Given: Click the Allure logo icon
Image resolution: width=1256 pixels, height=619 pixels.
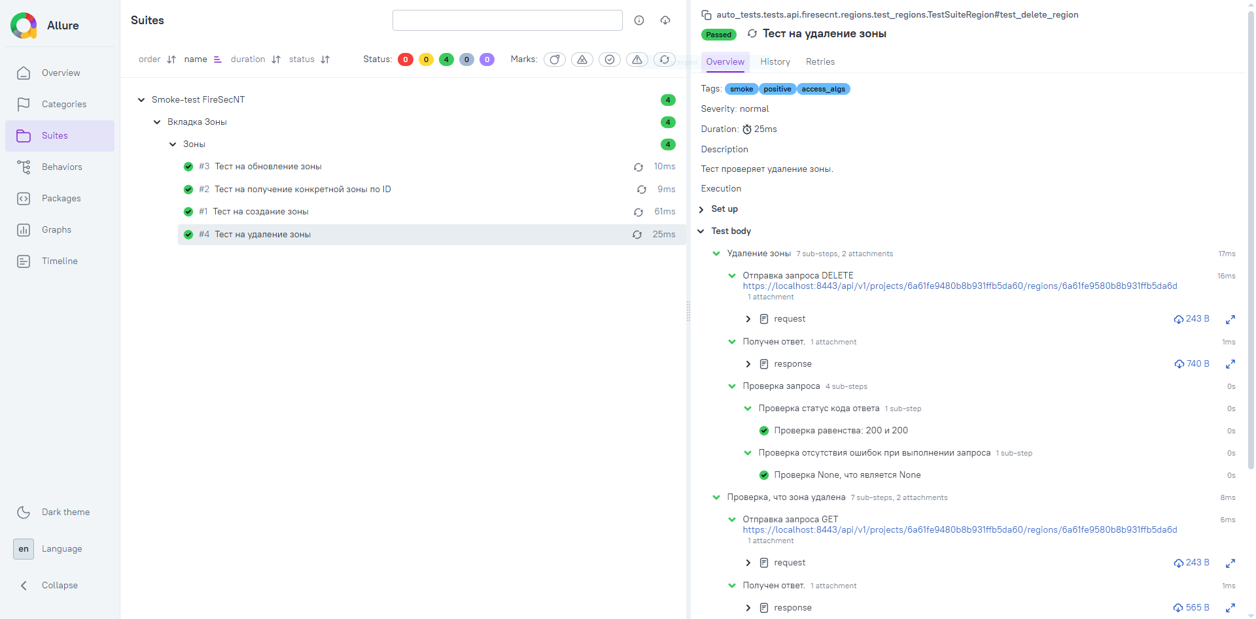Looking at the screenshot, I should click(24, 25).
